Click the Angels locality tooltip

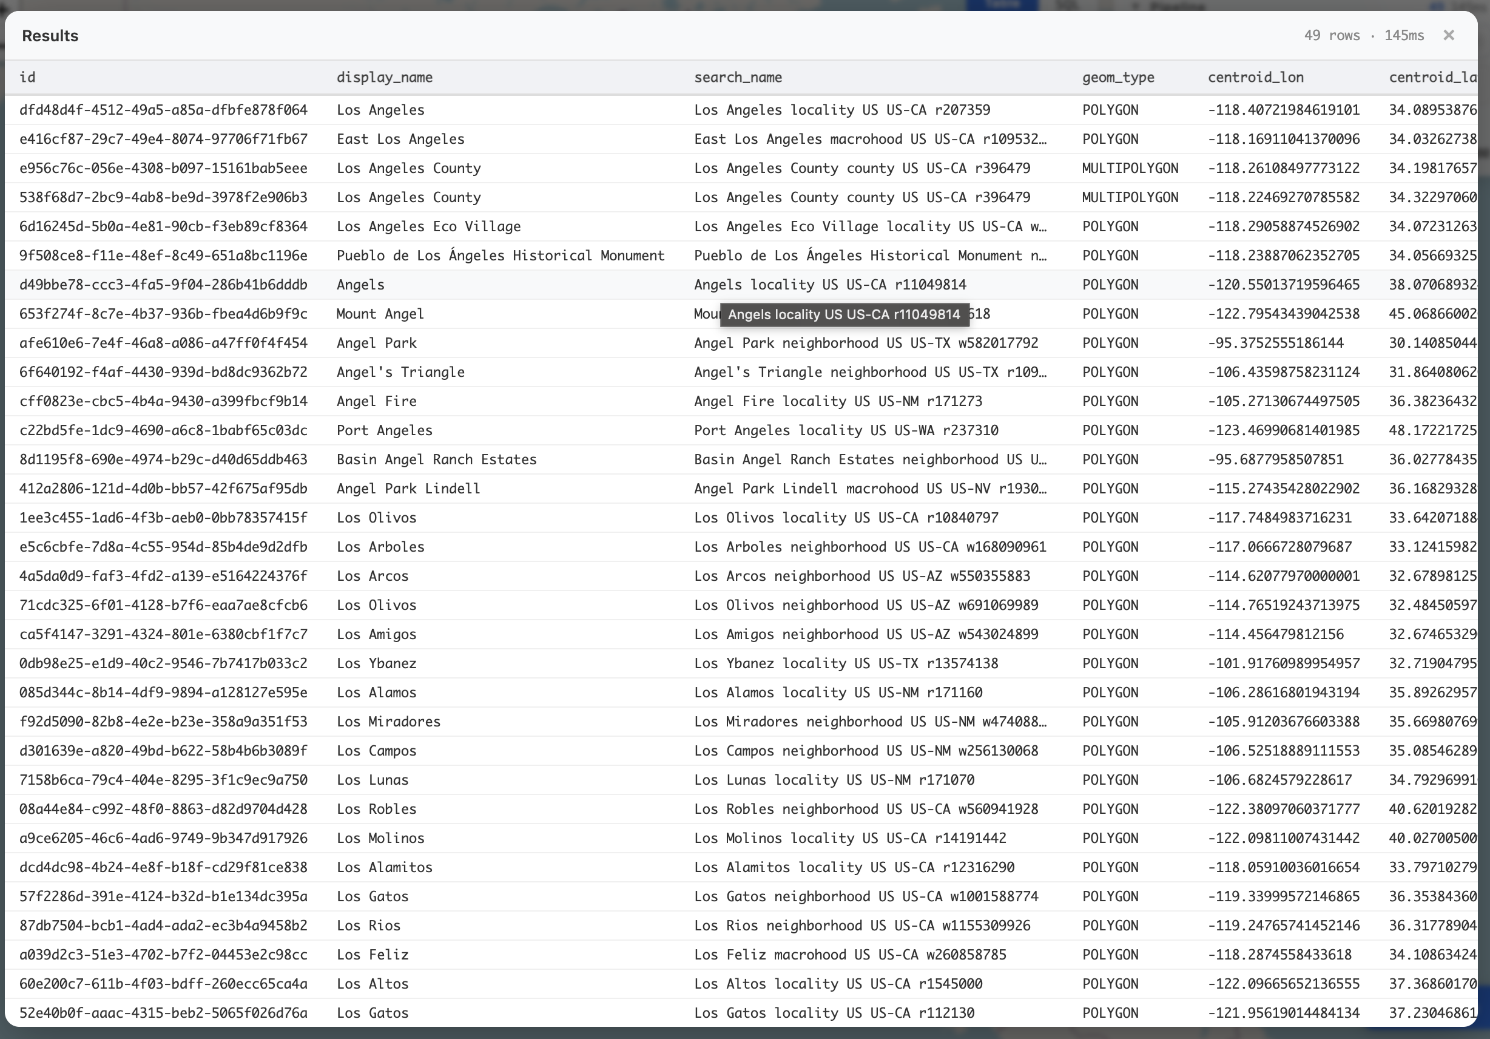coord(844,314)
